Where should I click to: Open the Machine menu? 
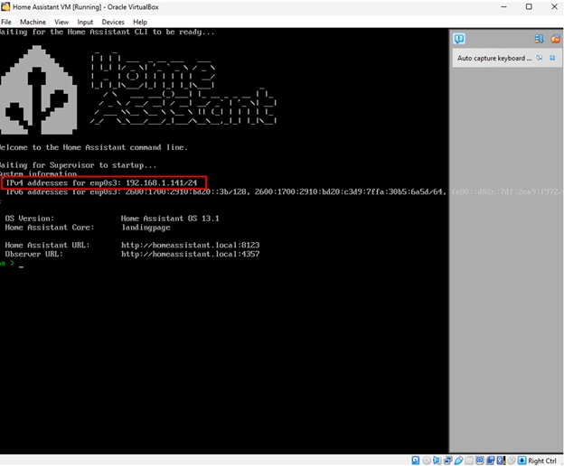pyautogui.click(x=33, y=22)
